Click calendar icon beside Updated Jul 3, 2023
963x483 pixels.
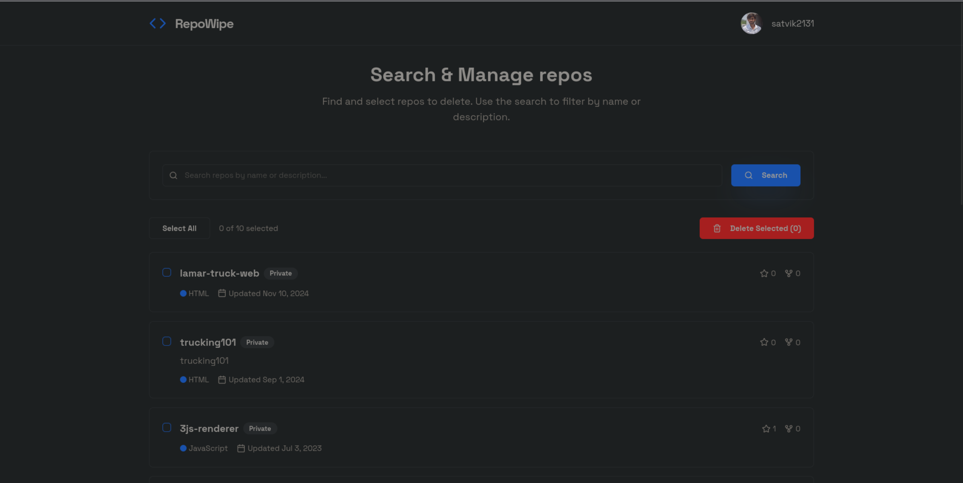(x=241, y=449)
